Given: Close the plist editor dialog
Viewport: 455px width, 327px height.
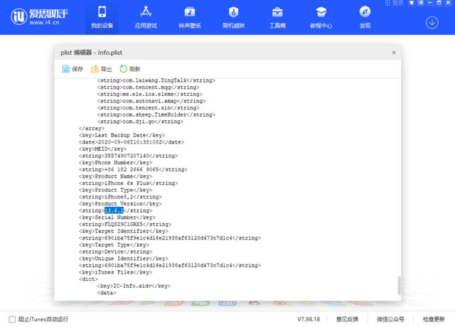Looking at the screenshot, I should (394, 53).
